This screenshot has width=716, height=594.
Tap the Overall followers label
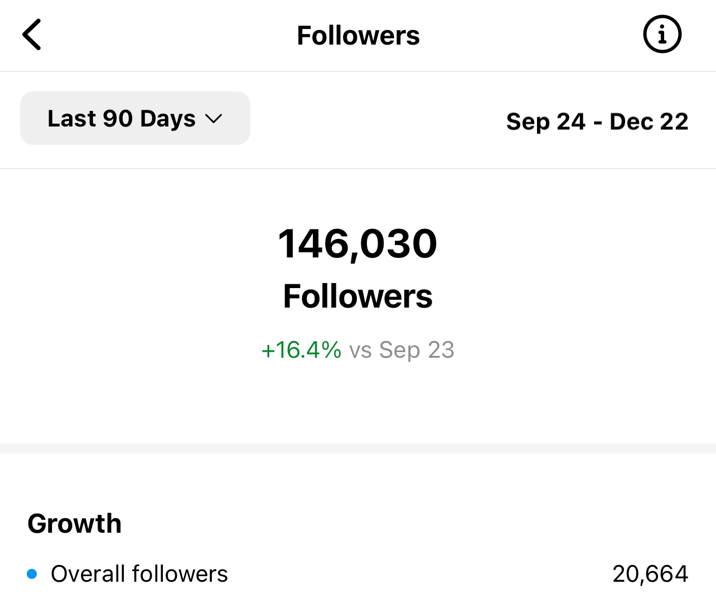click(x=139, y=574)
